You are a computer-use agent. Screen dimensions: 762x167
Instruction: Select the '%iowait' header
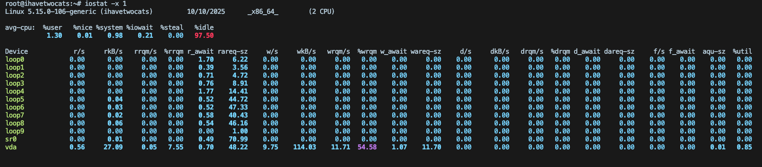tap(140, 28)
